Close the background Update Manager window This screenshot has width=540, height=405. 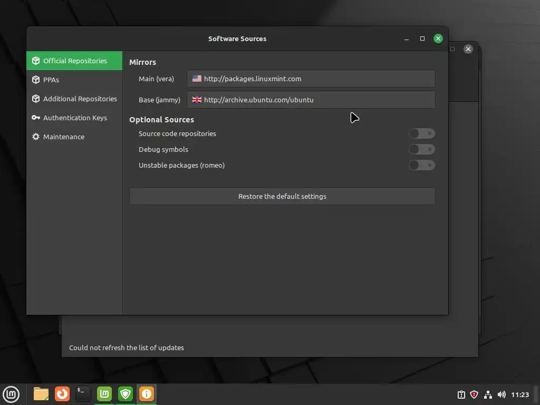pyautogui.click(x=468, y=49)
